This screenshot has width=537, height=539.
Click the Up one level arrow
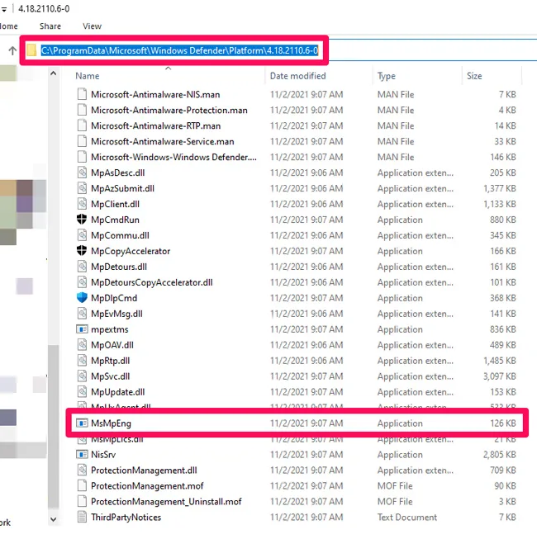click(12, 51)
